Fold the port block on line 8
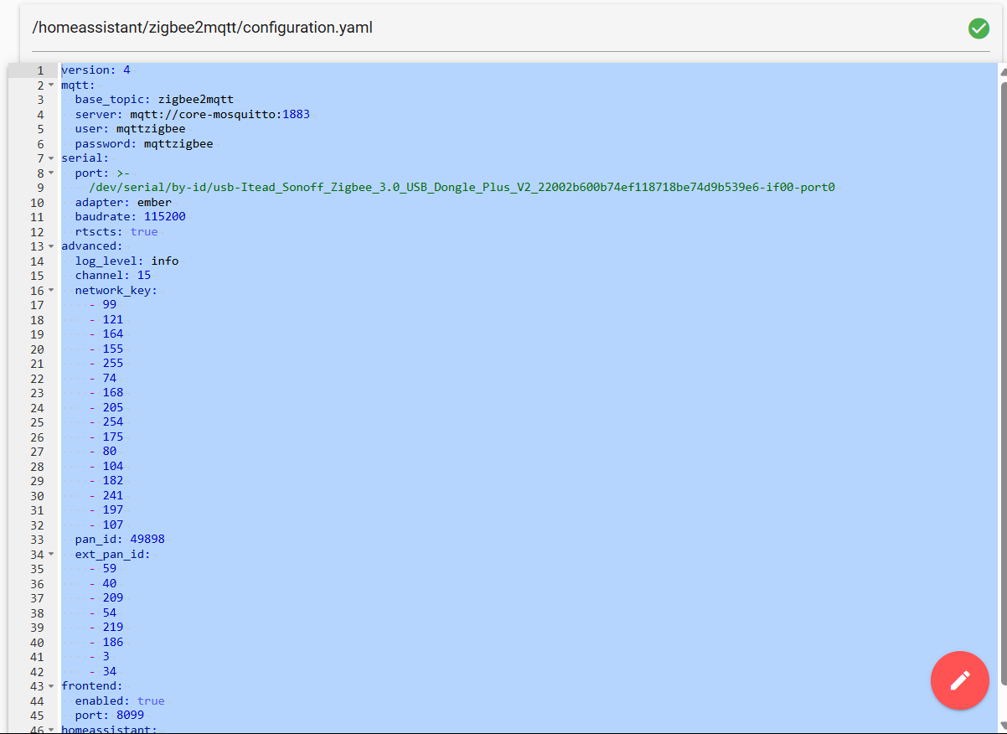 tap(51, 173)
